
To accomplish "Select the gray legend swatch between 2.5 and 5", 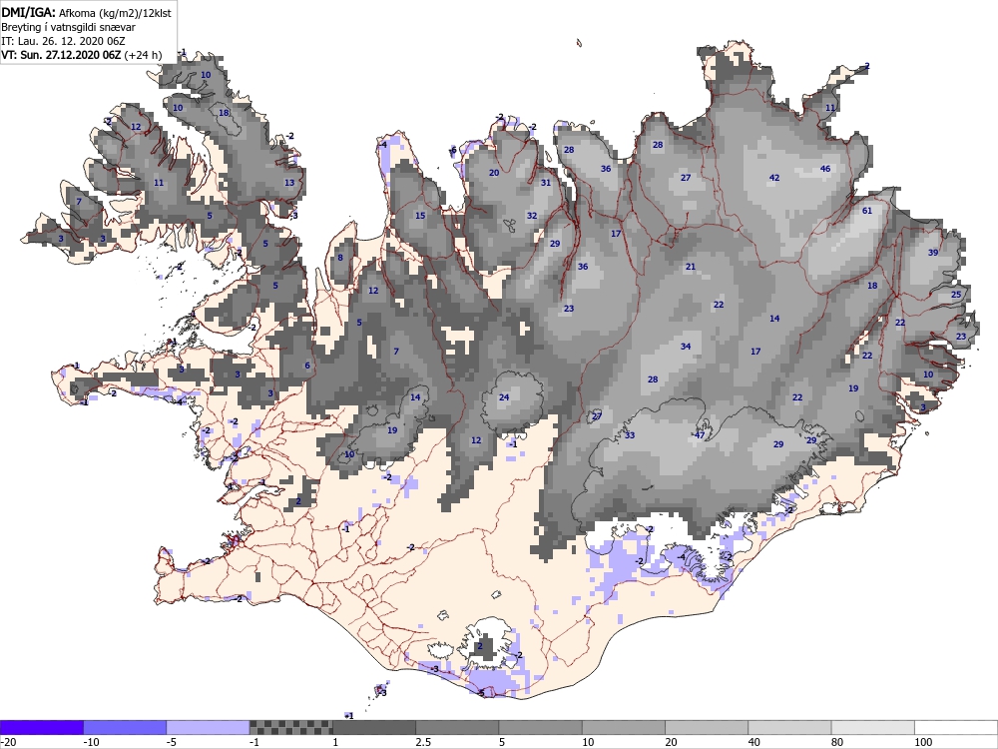I will (x=457, y=727).
